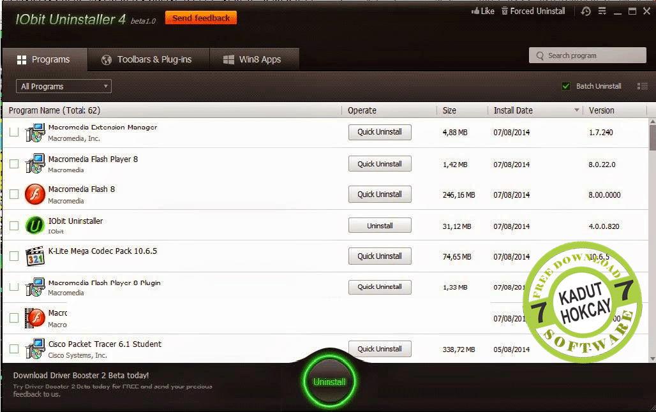The height and width of the screenshot is (412, 656).
Task: Quick Uninstall Macromedia Flash Player 8
Action: [380, 164]
